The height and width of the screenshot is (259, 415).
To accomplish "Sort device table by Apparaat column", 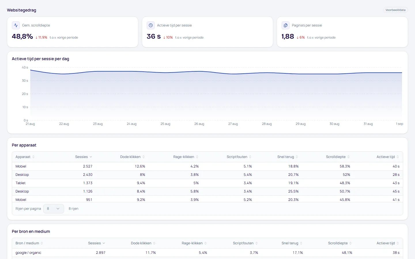I will [x=25, y=157].
